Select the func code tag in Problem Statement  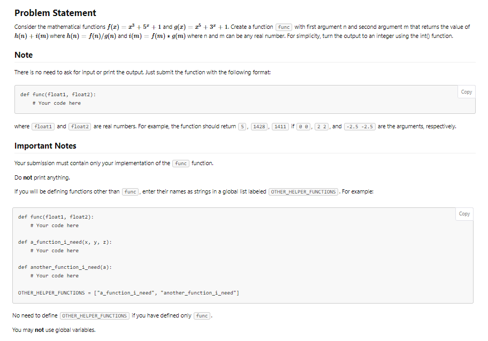point(284,27)
